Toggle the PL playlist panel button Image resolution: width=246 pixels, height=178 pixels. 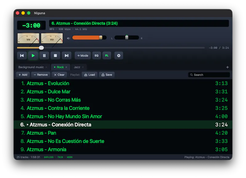pos(107,56)
